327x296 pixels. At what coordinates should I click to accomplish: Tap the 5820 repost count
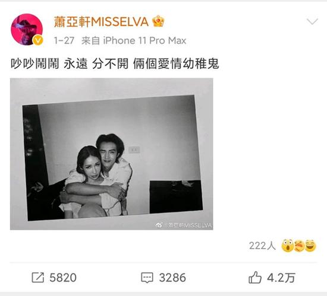pos(63,278)
